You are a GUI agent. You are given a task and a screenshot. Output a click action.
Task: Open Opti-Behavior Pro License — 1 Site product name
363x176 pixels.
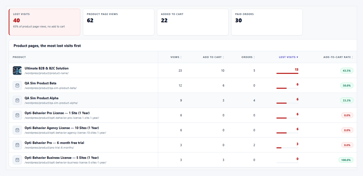pyautogui.click(x=57, y=113)
